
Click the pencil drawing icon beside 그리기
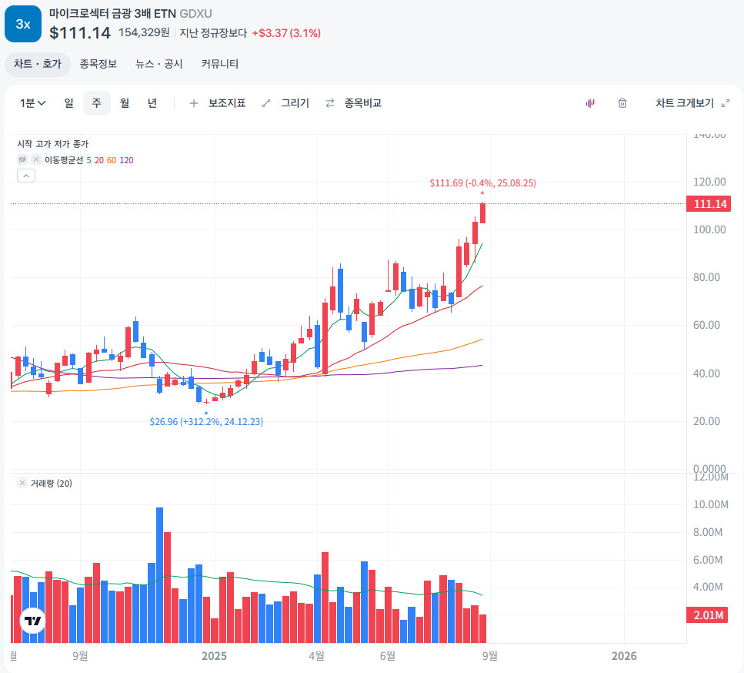click(266, 103)
